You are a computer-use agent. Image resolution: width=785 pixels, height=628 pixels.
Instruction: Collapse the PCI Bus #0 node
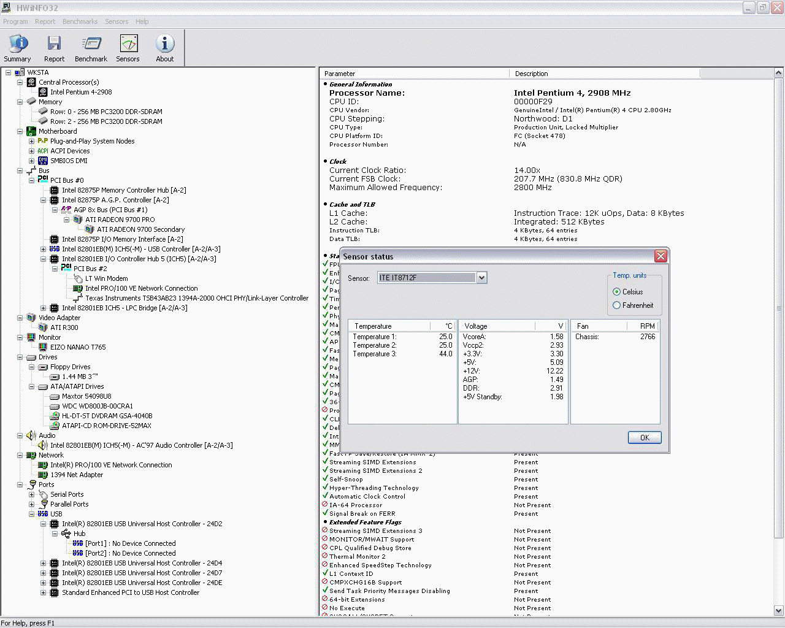31,180
